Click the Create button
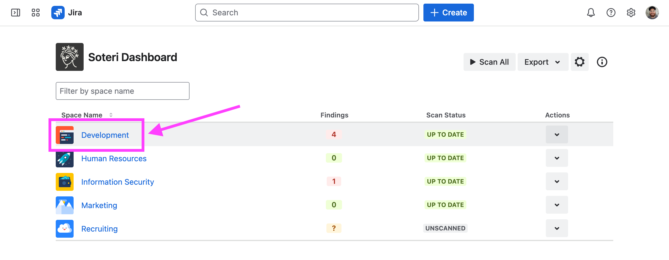The width and height of the screenshot is (669, 260). [x=448, y=13]
